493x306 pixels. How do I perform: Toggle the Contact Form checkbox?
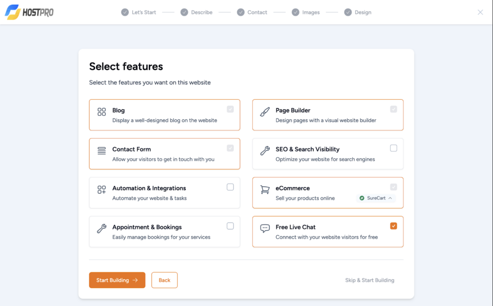point(230,148)
